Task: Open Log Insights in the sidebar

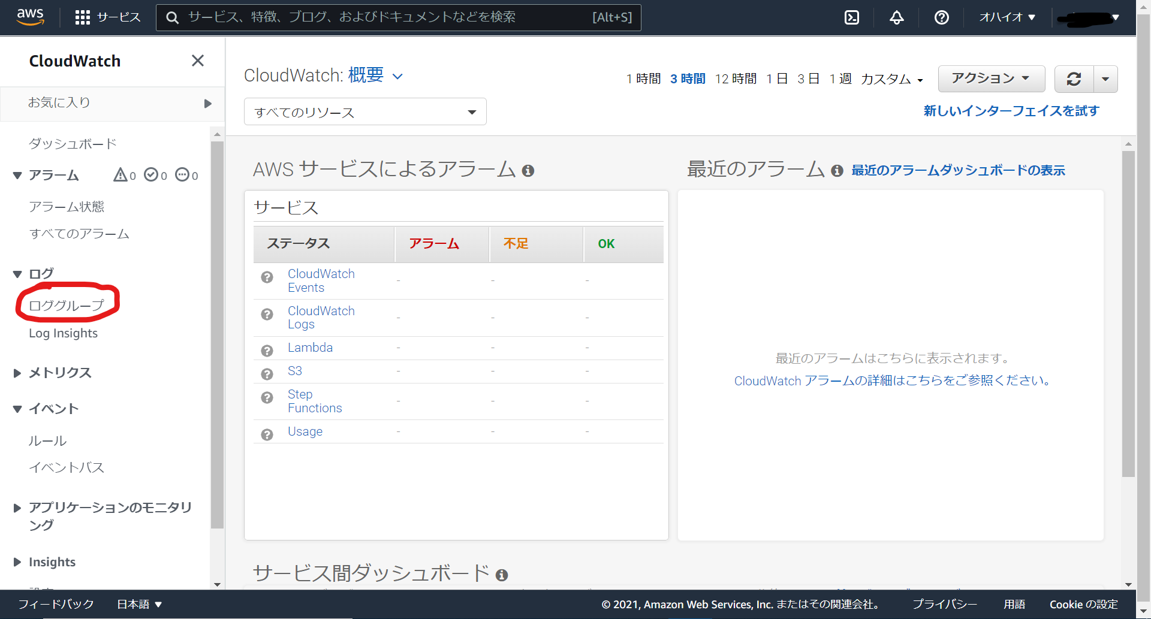Action: tap(63, 333)
